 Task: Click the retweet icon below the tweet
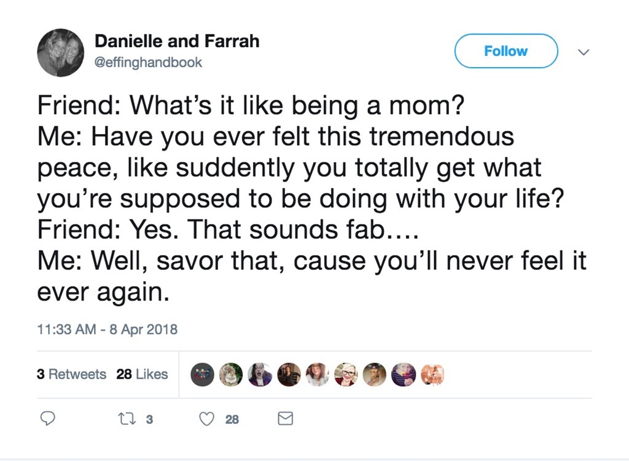point(127,419)
